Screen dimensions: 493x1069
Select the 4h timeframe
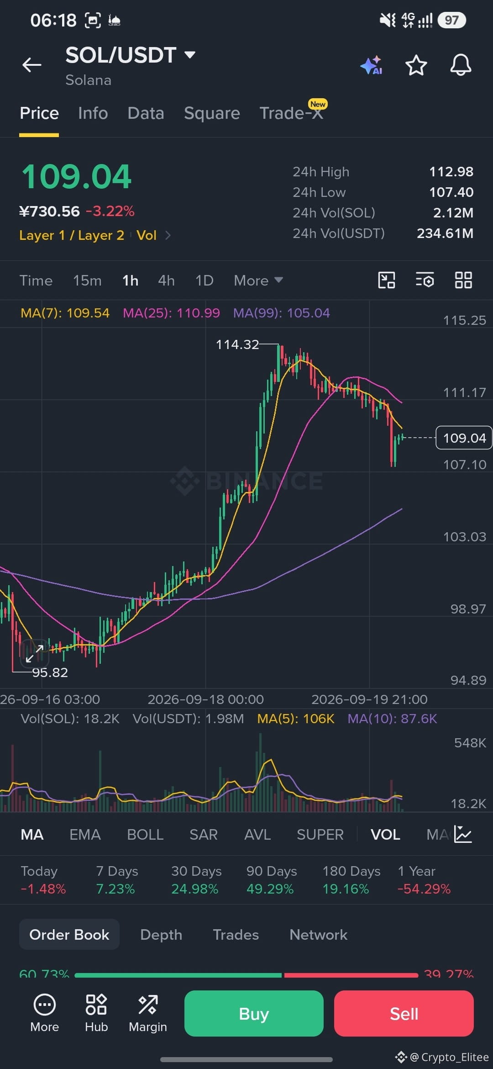(x=166, y=280)
